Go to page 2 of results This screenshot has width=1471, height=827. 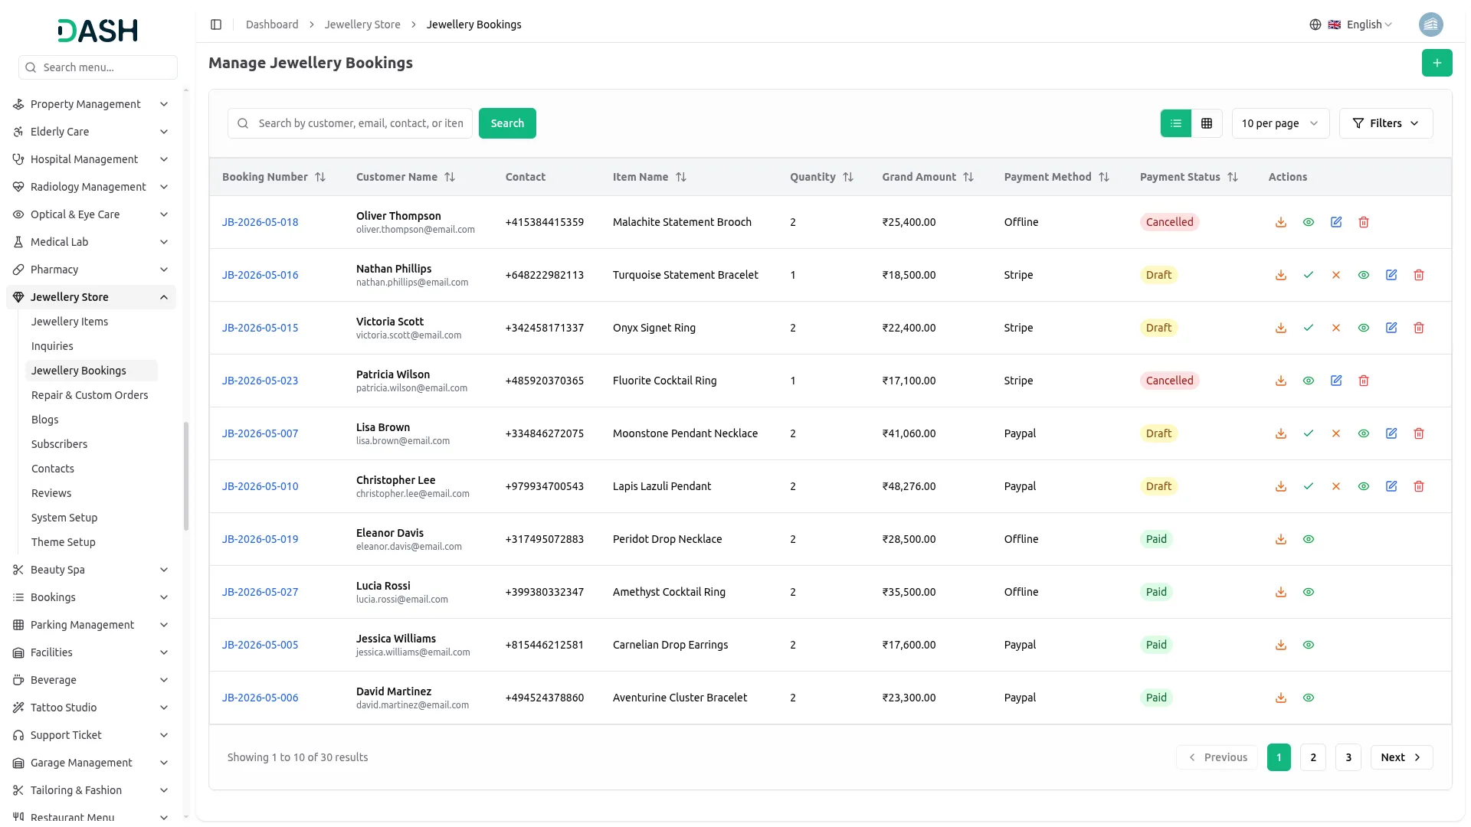(1312, 757)
